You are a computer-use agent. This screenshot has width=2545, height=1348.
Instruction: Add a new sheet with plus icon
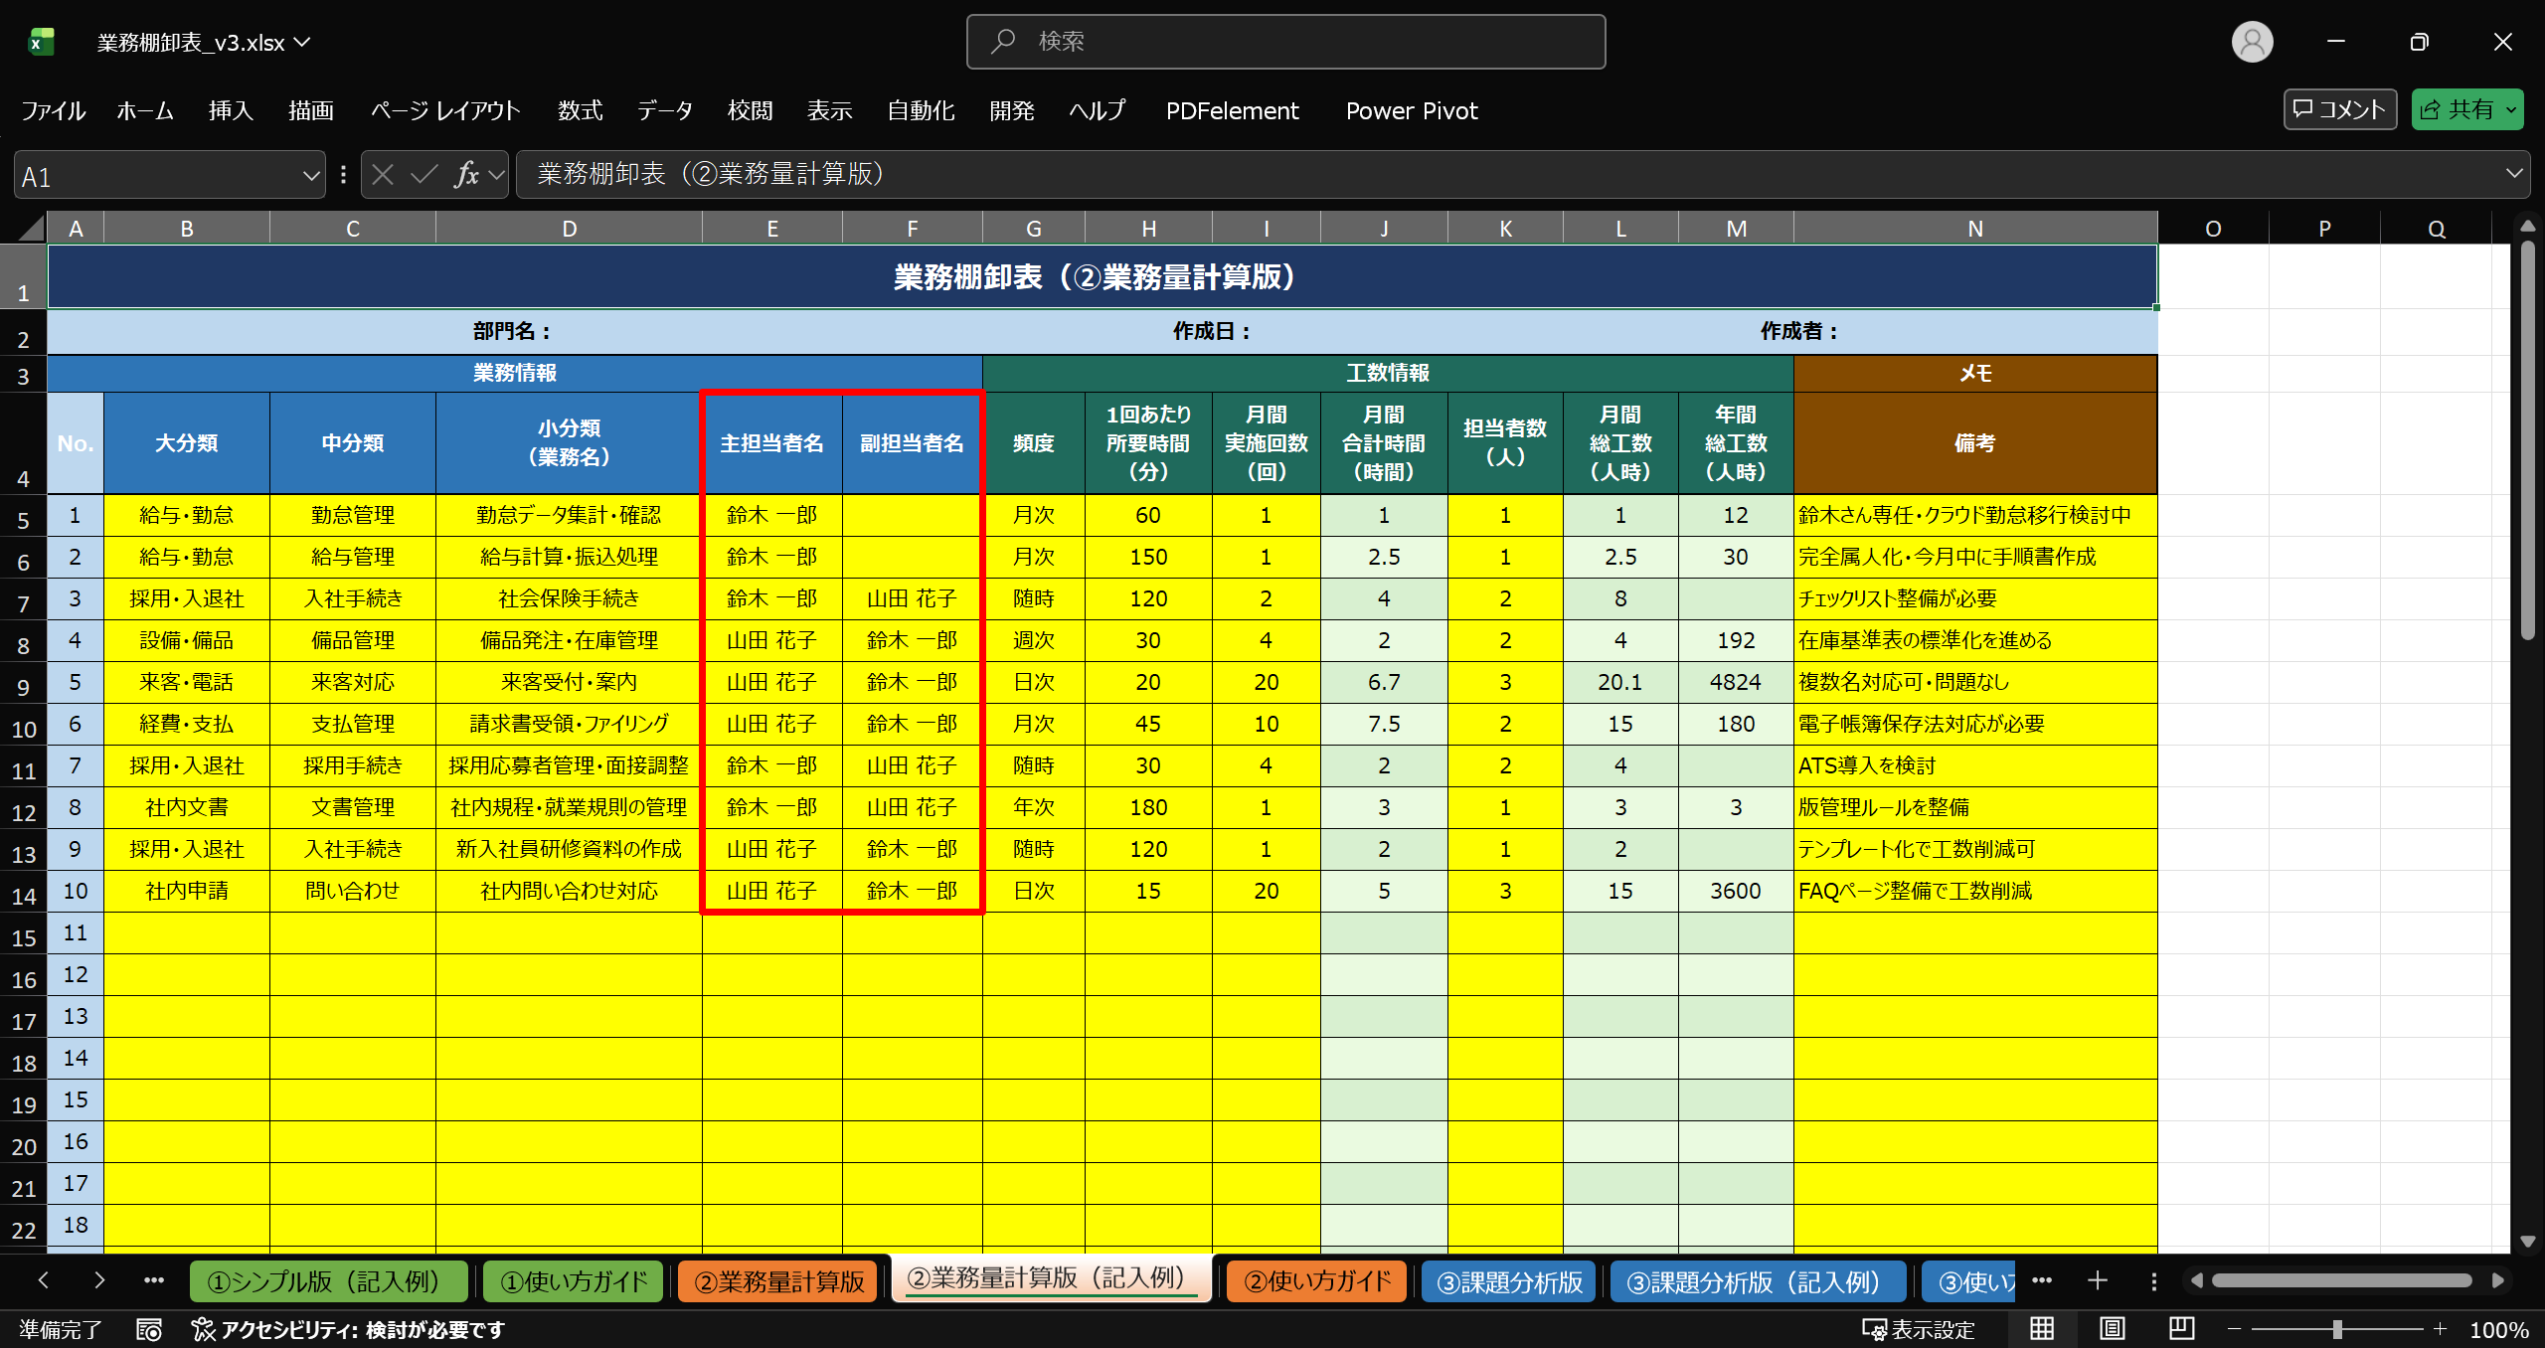click(2098, 1280)
